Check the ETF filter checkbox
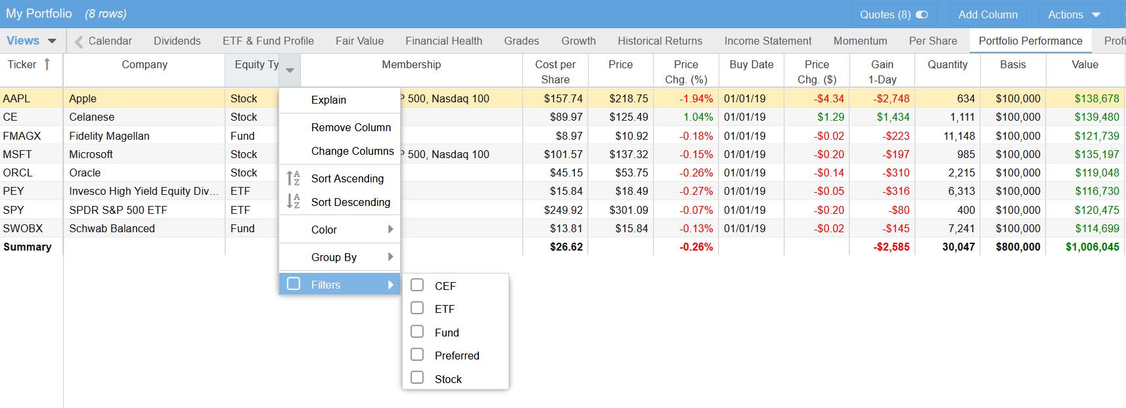 tap(417, 308)
